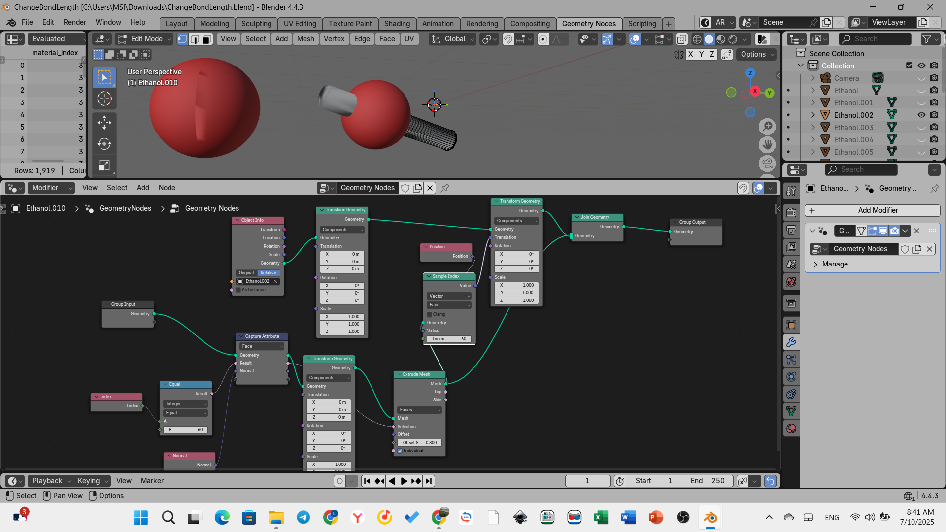This screenshot has width=946, height=532.
Task: Select Relative on Object Info node
Action: [x=269, y=273]
